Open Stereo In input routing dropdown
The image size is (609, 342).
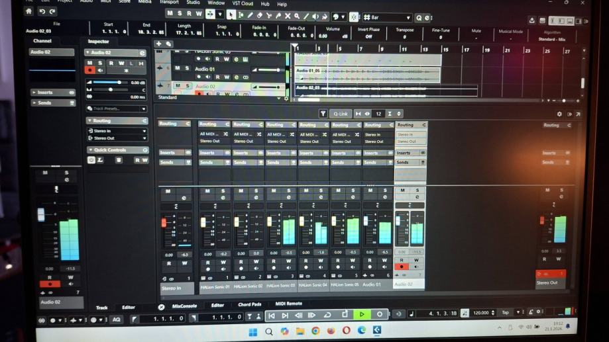(x=117, y=131)
